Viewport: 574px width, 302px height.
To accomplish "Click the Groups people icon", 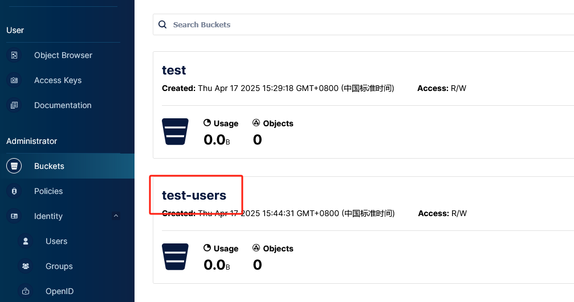I will coord(26,266).
